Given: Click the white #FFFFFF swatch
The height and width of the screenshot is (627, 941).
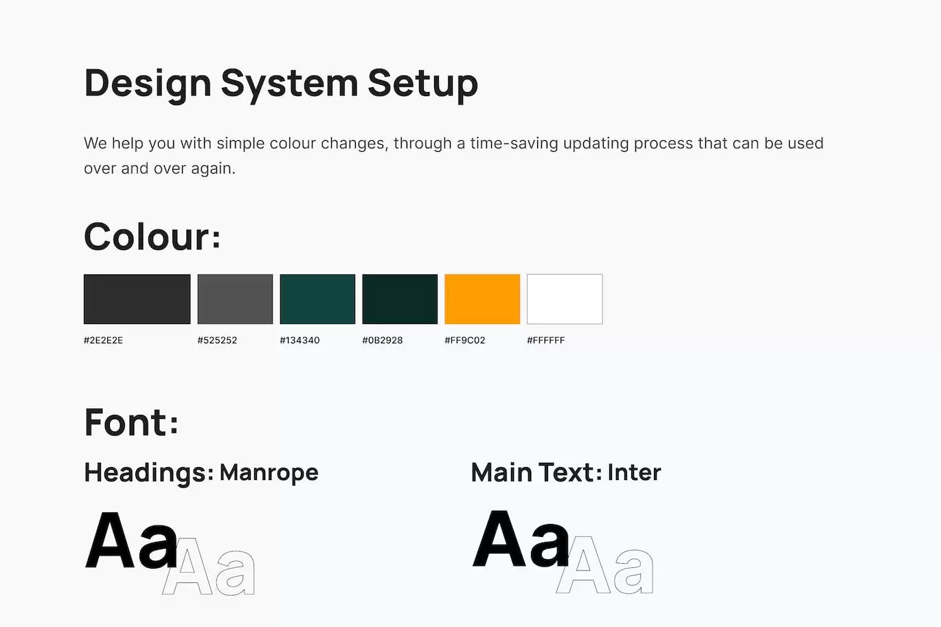Looking at the screenshot, I should (x=565, y=299).
